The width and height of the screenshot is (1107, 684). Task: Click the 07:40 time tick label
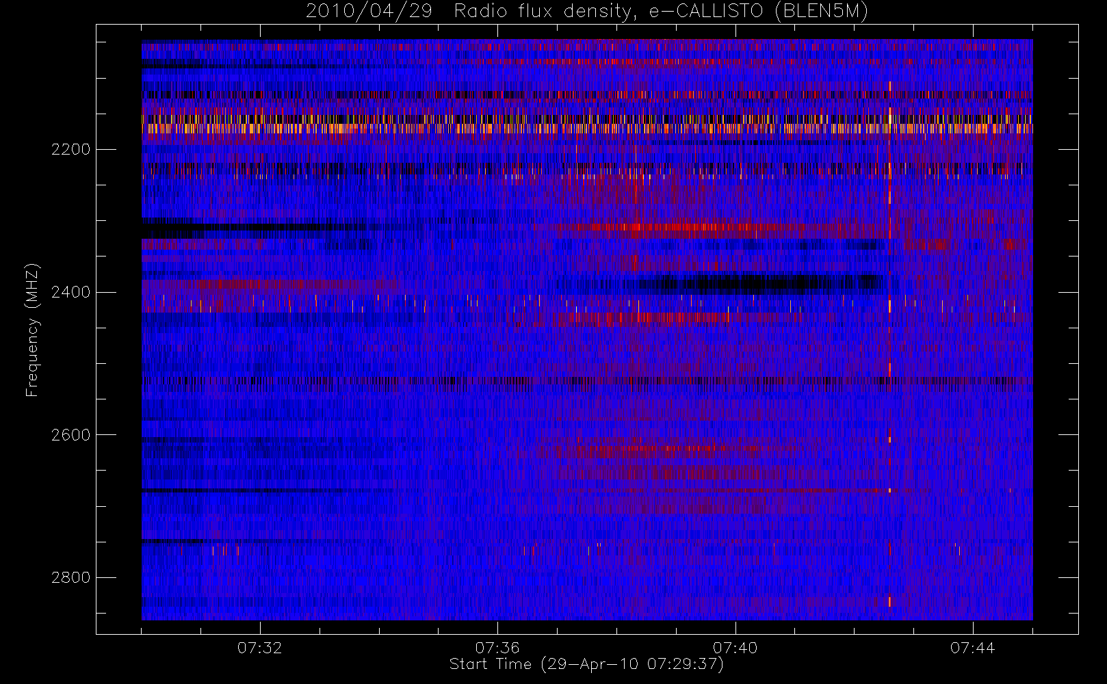coord(735,648)
